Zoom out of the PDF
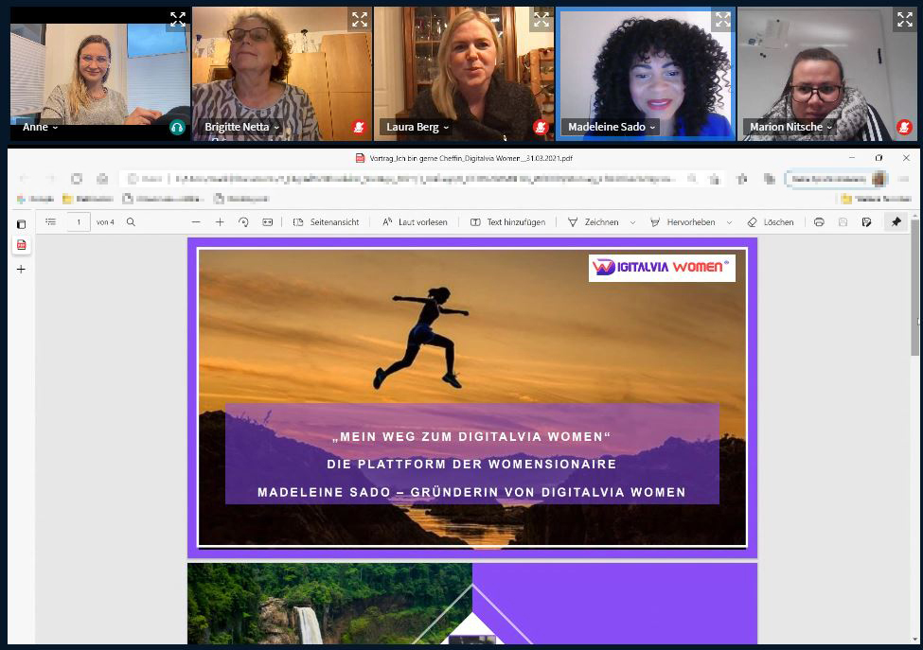This screenshot has width=923, height=650. coord(196,222)
